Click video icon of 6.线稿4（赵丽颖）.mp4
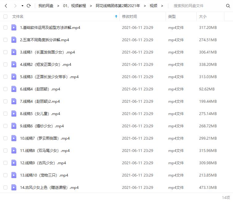The width and height of the screenshot is (233, 203). [14, 89]
